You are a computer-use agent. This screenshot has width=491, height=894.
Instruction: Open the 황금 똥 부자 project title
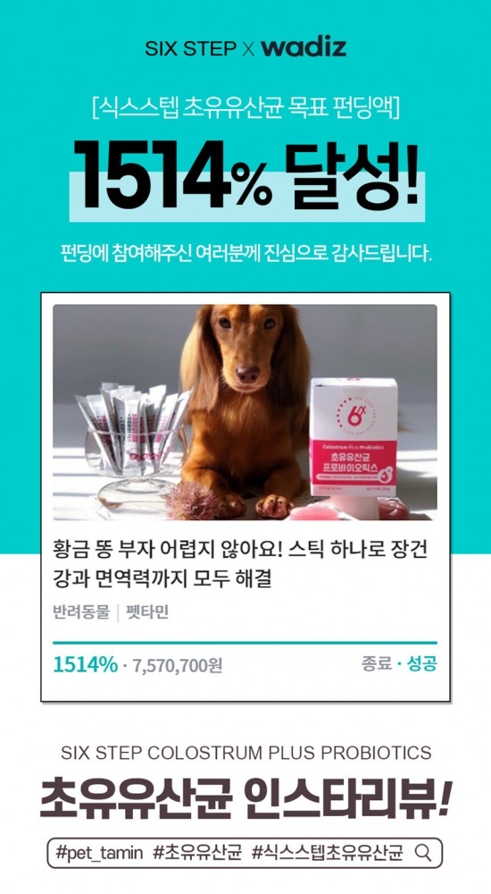click(x=240, y=564)
